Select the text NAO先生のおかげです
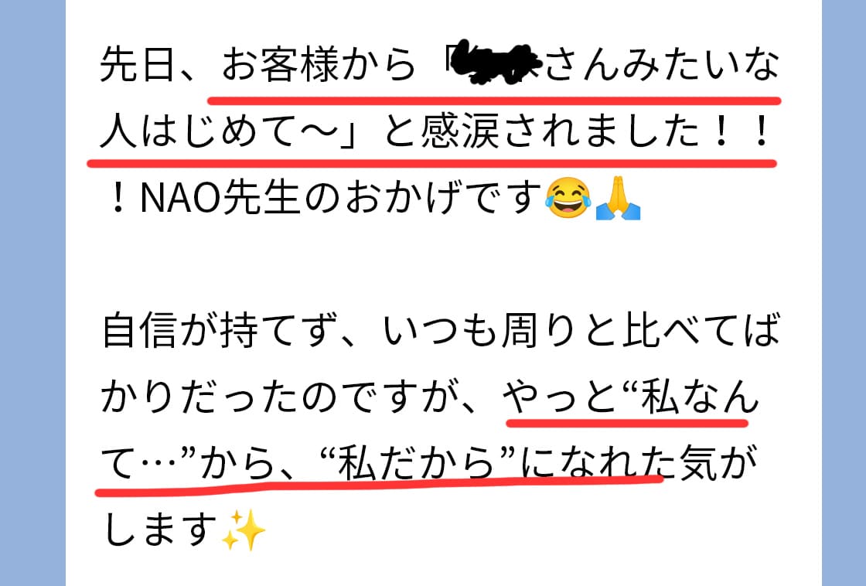Viewport: 866px width, 586px height. 341,198
